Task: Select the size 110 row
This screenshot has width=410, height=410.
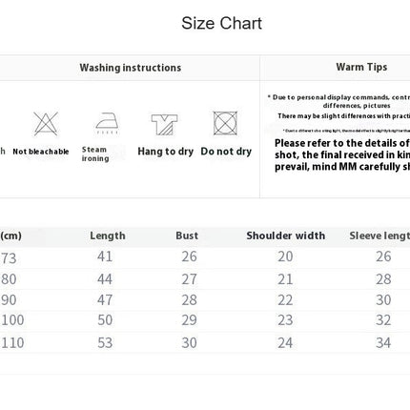Action: [205, 342]
